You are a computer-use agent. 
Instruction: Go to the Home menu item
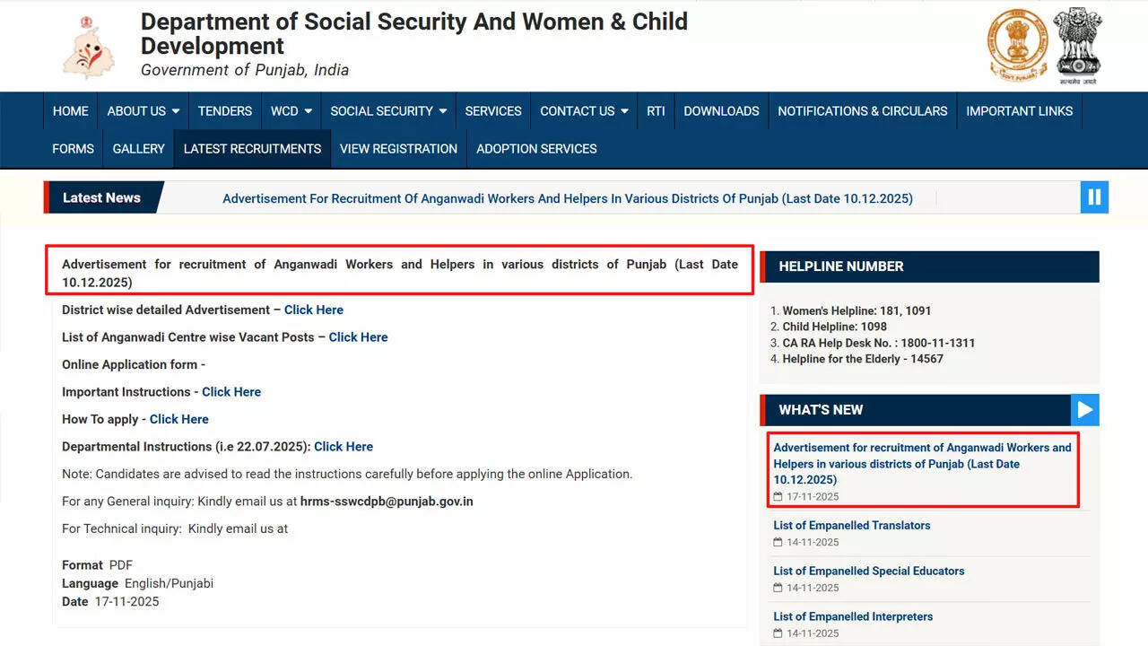coord(71,111)
